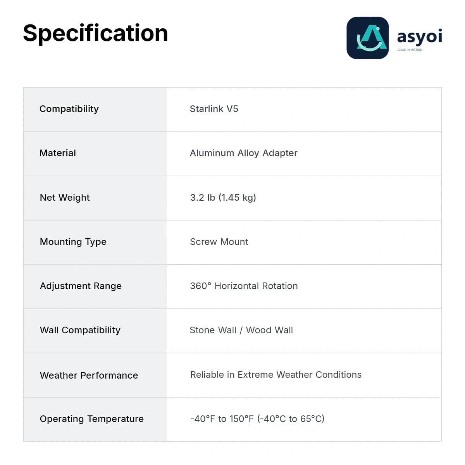Select the Net Weight label
Image resolution: width=465 pixels, height=465 pixels.
click(65, 198)
